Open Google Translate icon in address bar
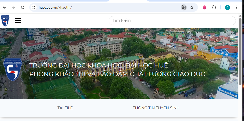Image resolution: width=244 pixels, height=121 pixels. click(184, 7)
